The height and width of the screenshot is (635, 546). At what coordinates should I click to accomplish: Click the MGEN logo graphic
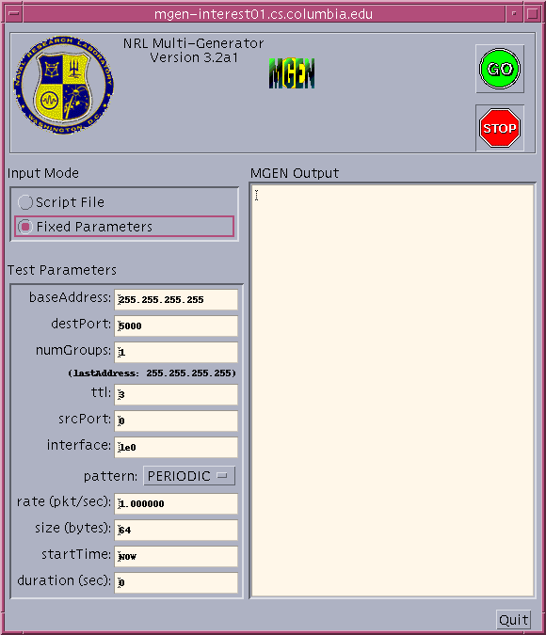click(292, 73)
